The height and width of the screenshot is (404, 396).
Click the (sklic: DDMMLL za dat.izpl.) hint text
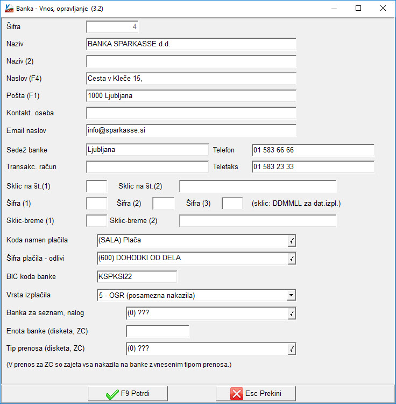[x=296, y=204]
